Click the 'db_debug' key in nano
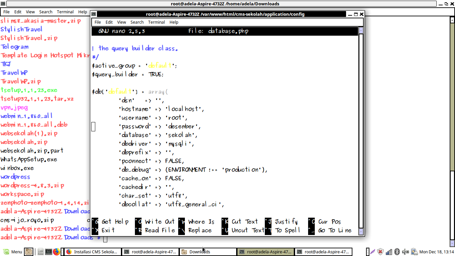Viewport: 455px width, 256px height. 135,170
